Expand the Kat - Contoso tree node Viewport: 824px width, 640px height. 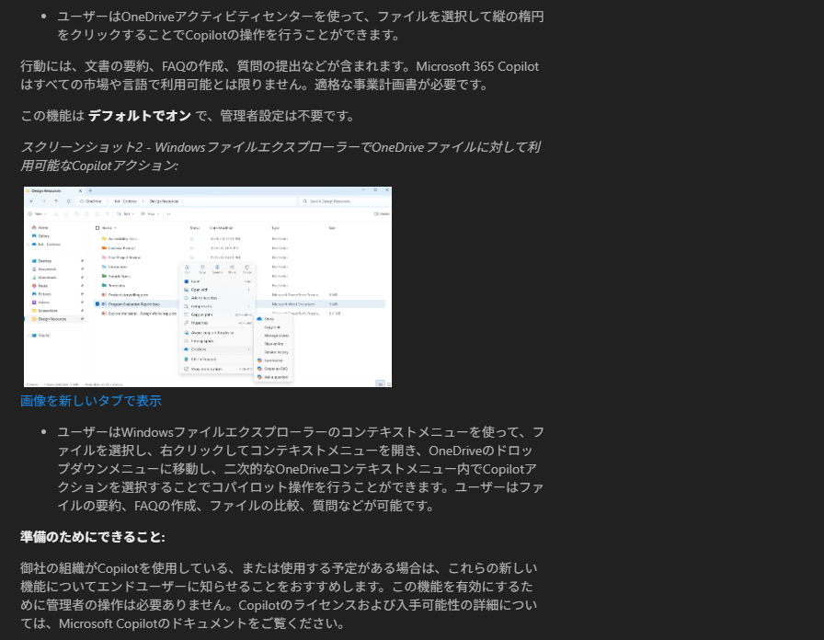(28, 244)
